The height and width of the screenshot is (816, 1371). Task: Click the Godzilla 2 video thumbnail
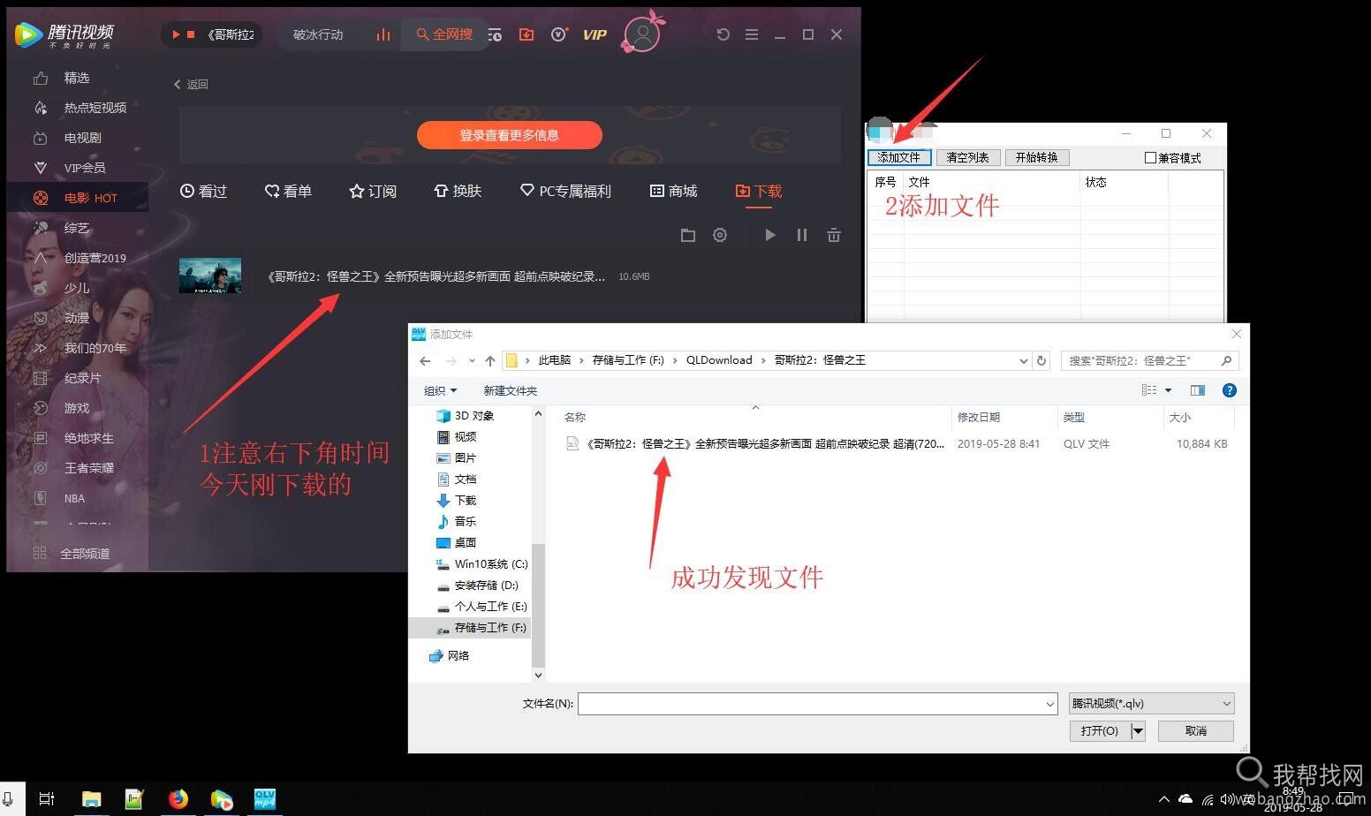210,276
